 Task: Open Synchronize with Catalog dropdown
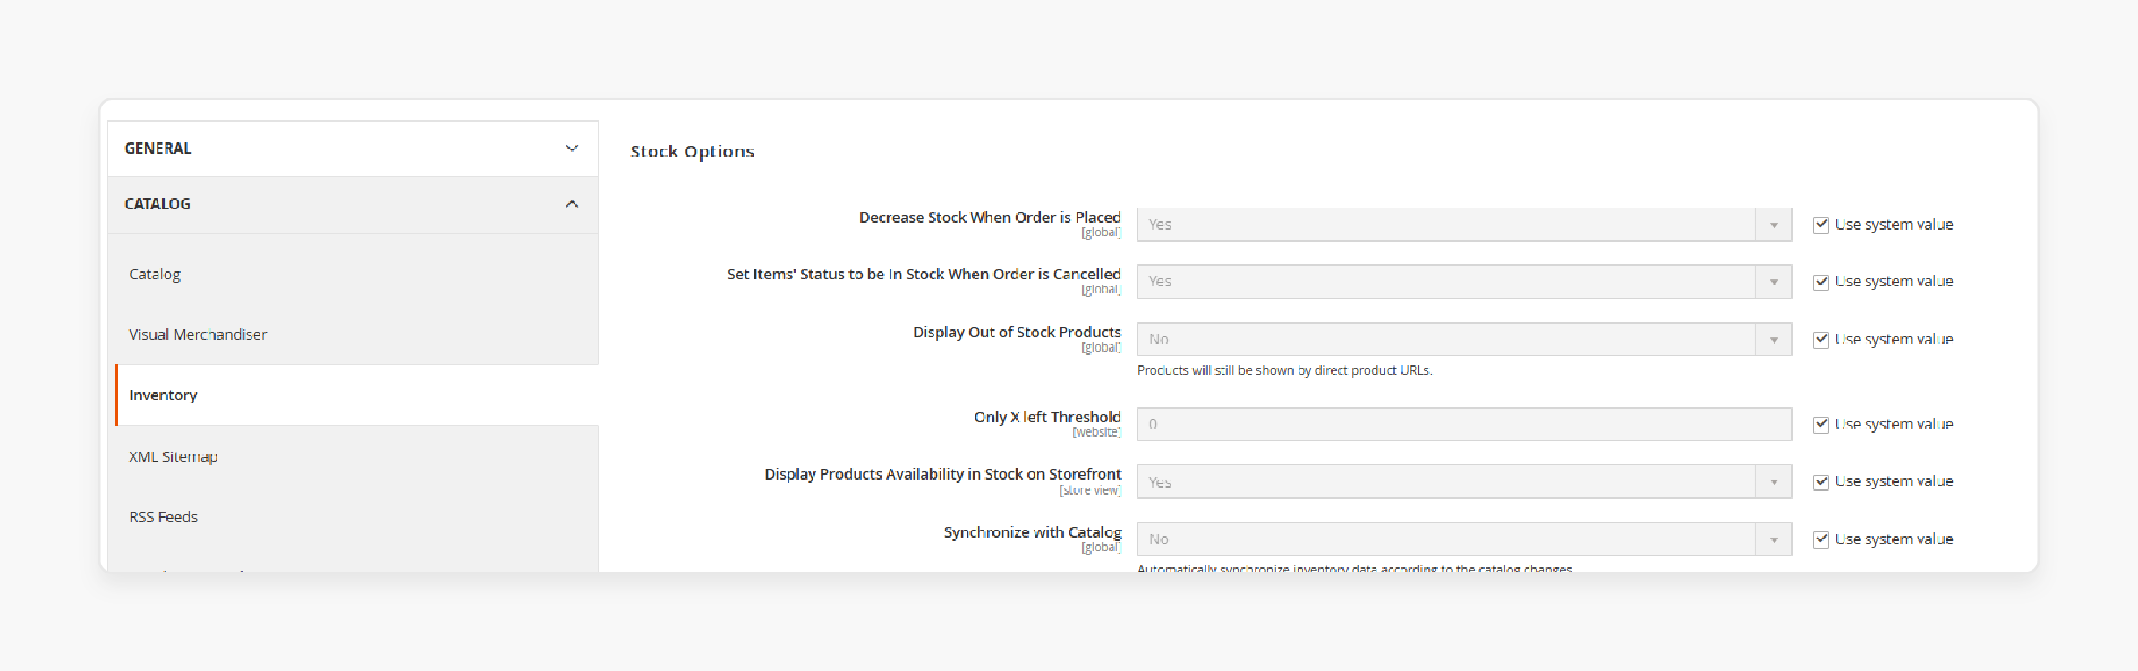click(1464, 539)
